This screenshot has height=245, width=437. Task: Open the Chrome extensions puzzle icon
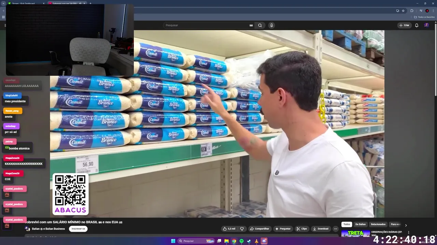tap(412, 11)
